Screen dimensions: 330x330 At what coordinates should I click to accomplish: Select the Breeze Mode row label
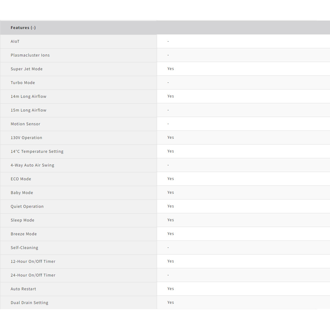click(x=24, y=234)
